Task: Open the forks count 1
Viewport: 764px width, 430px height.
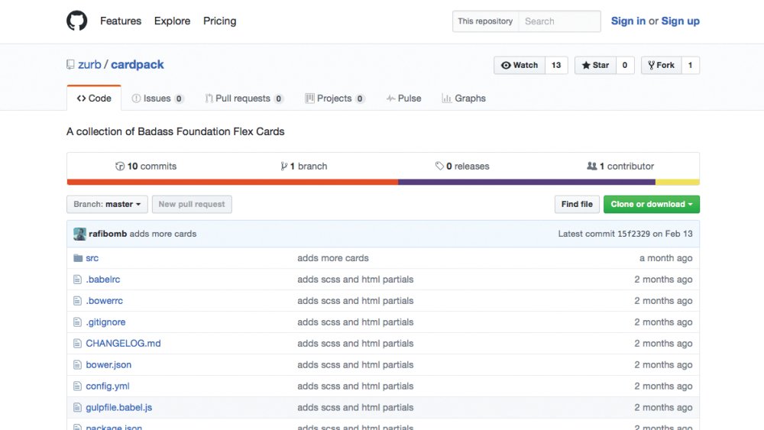Action: point(690,65)
